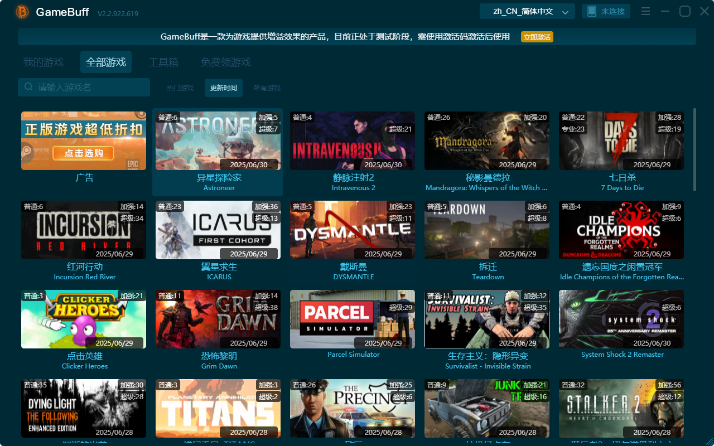Choose the Survivalist Invisible Strain thumbnail
The width and height of the screenshot is (714, 446).
[x=487, y=319]
